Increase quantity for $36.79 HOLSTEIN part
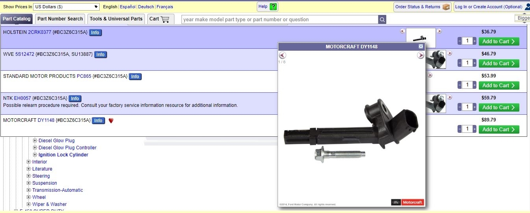The height and width of the screenshot is (213, 530). click(474, 41)
